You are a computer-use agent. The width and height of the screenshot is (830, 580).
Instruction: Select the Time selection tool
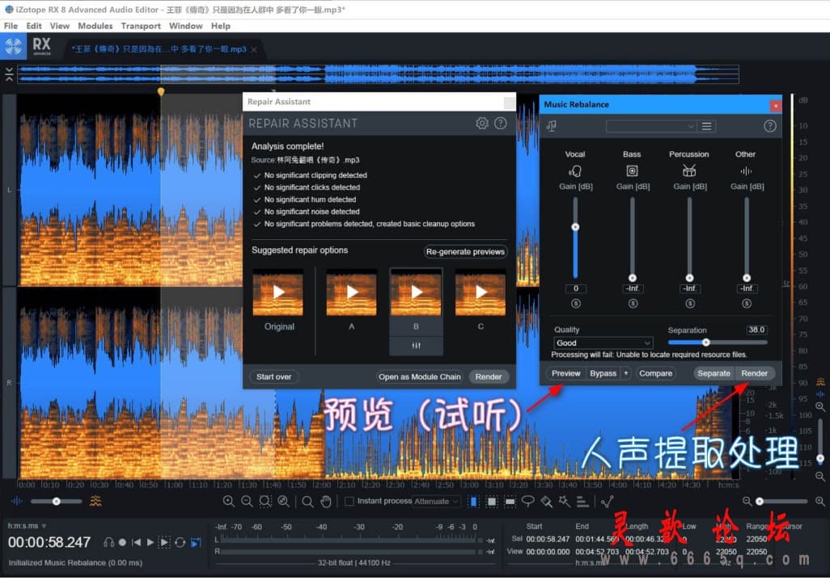(473, 501)
